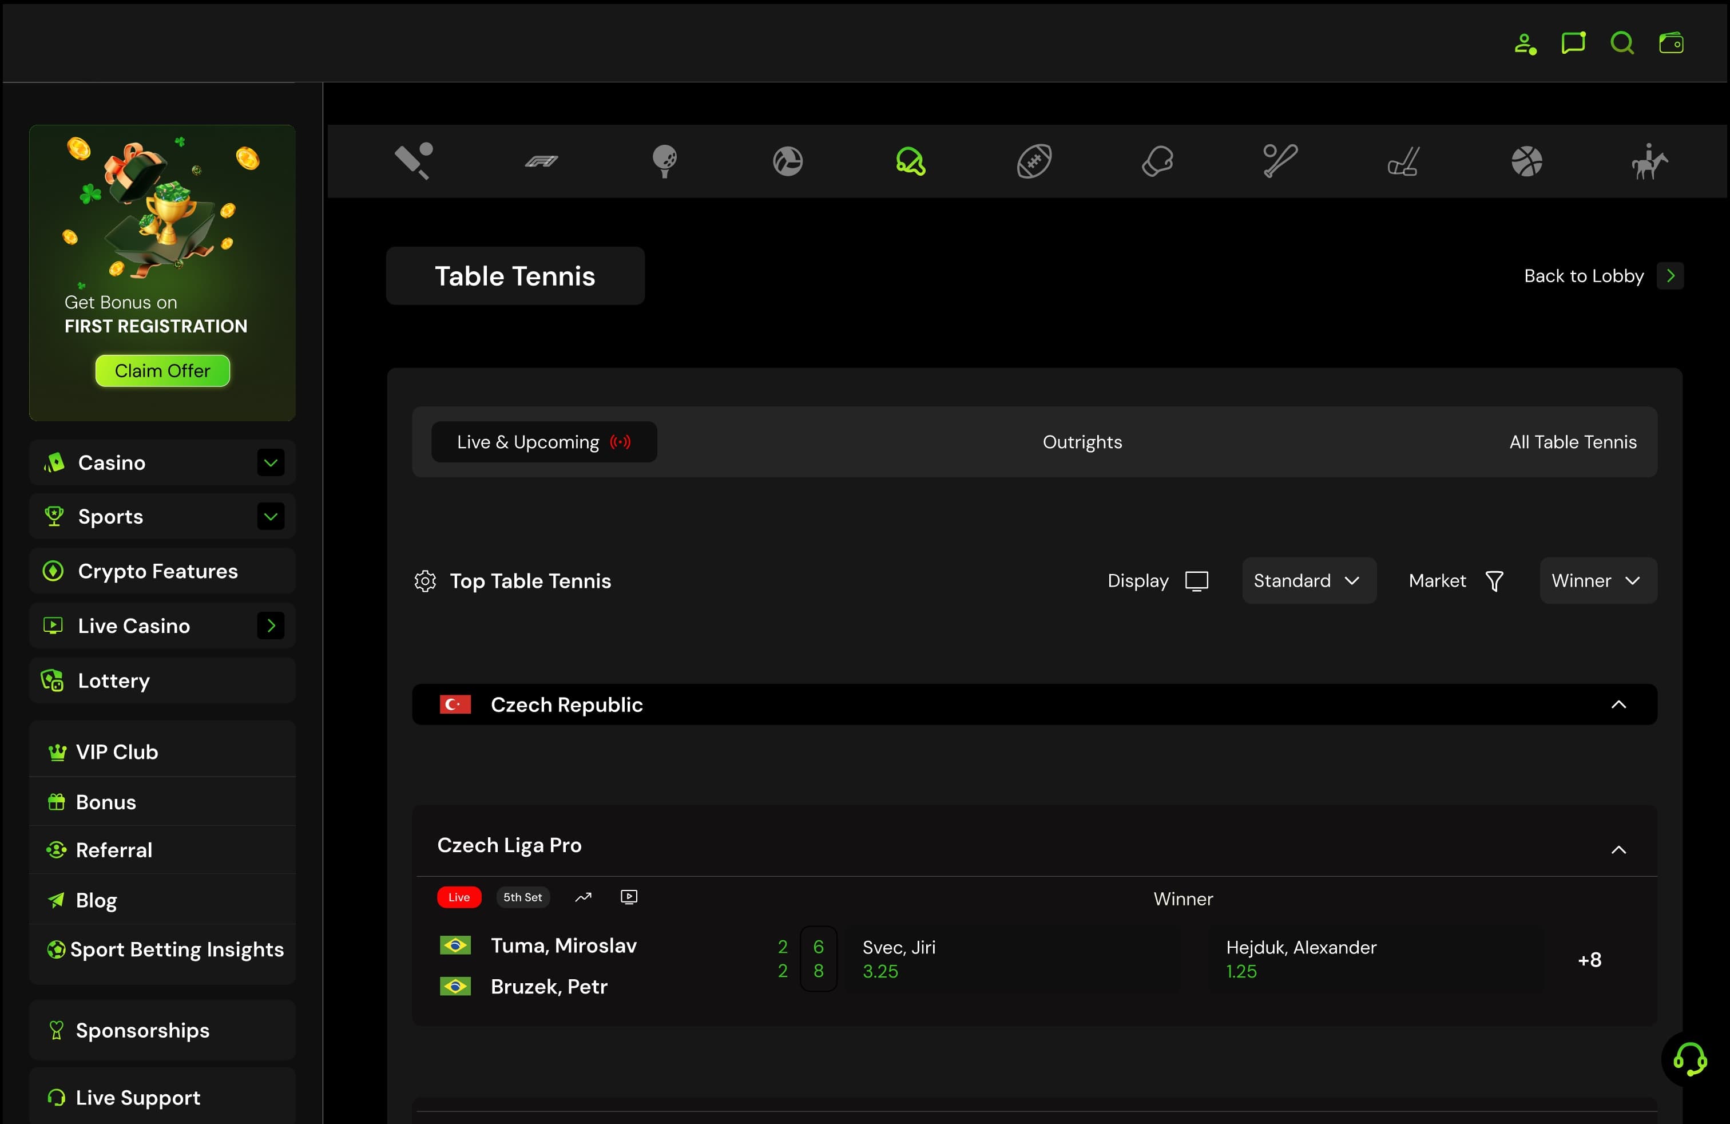Open the VIP Club link
Image resolution: width=1730 pixels, height=1124 pixels.
(162, 752)
